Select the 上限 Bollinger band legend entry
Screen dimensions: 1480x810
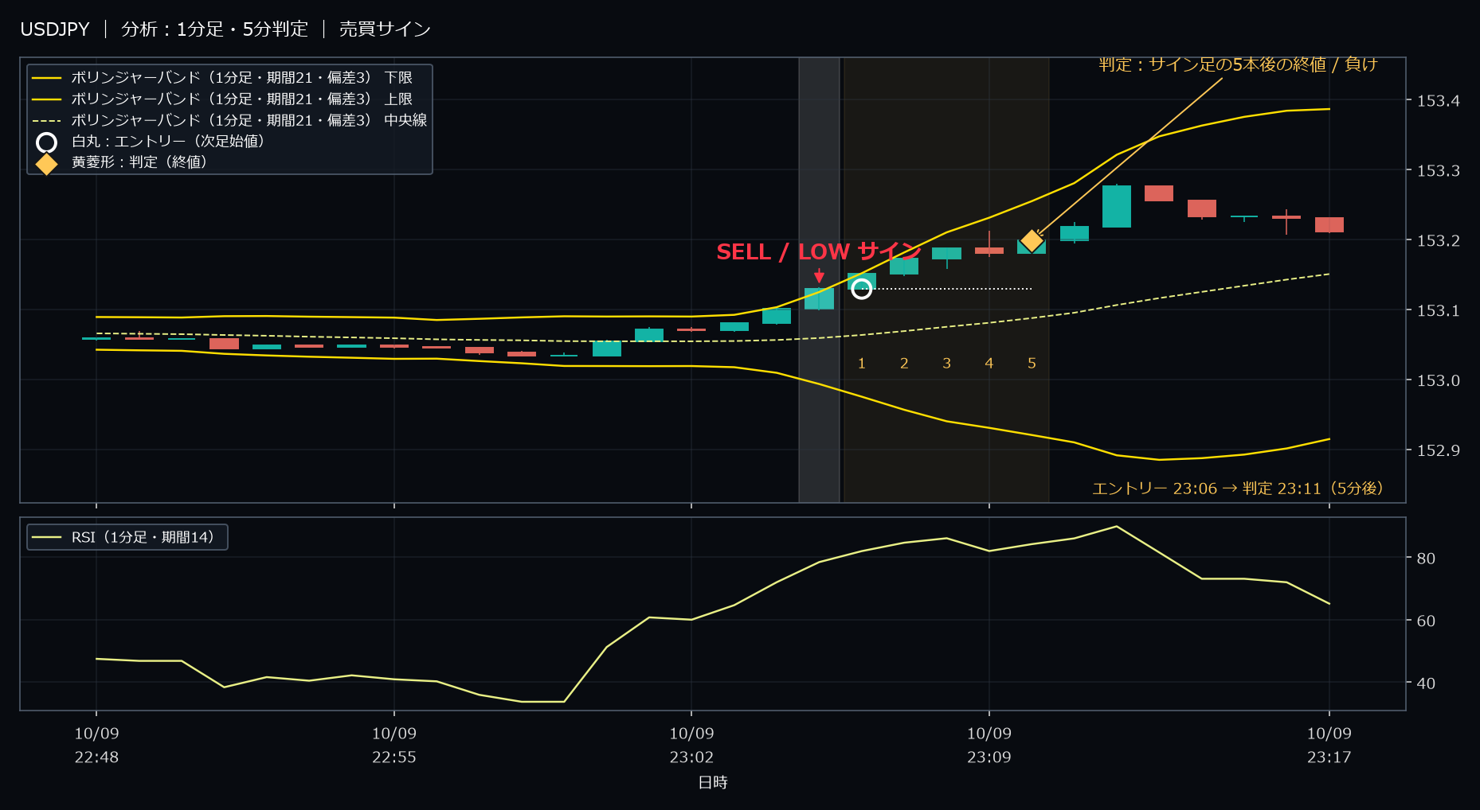[222, 99]
